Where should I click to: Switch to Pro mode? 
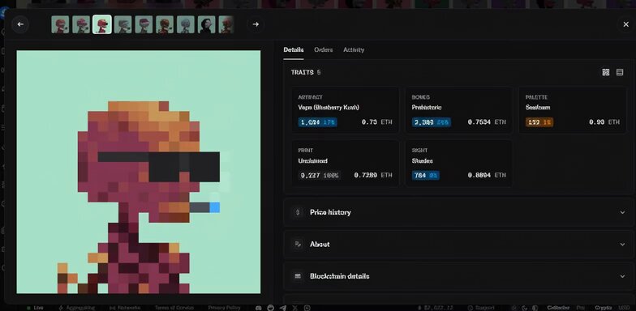point(581,308)
